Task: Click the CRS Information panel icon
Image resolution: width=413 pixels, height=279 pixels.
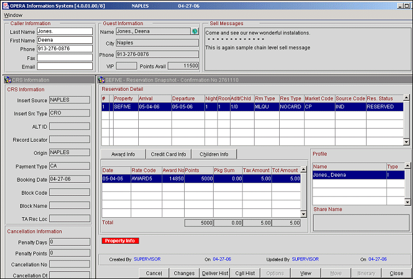Action: tap(7, 80)
